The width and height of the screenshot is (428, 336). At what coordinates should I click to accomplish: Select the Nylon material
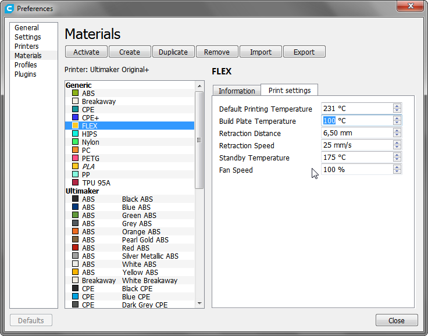[x=130, y=142]
